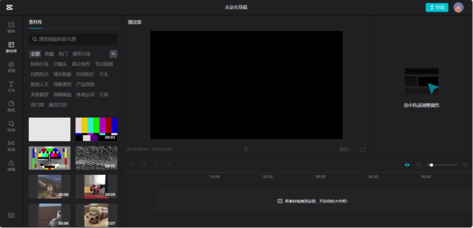Select the 搞笑片段 category filter
Viewport: 473px width, 228px height.
pyautogui.click(x=81, y=54)
